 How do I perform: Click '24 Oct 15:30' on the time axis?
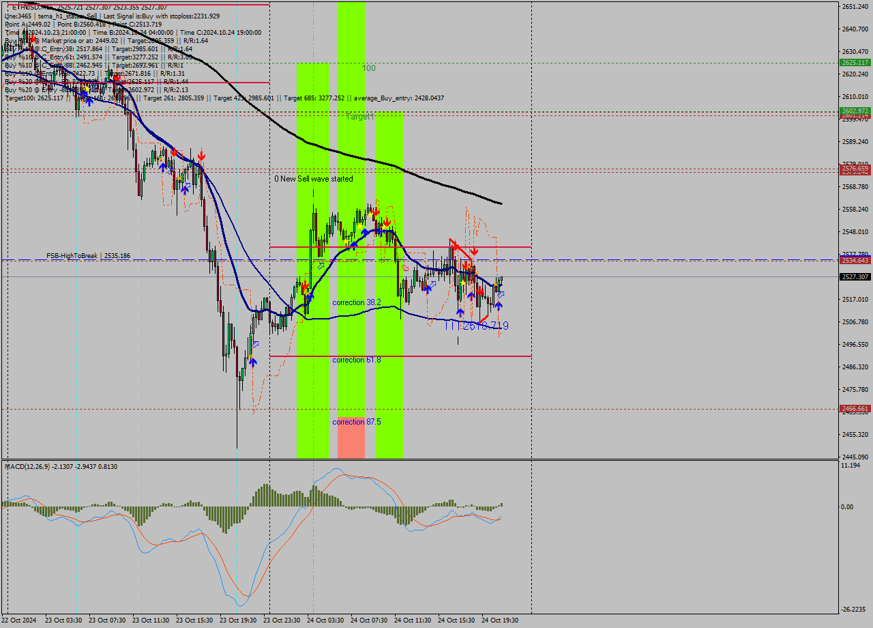[456, 620]
